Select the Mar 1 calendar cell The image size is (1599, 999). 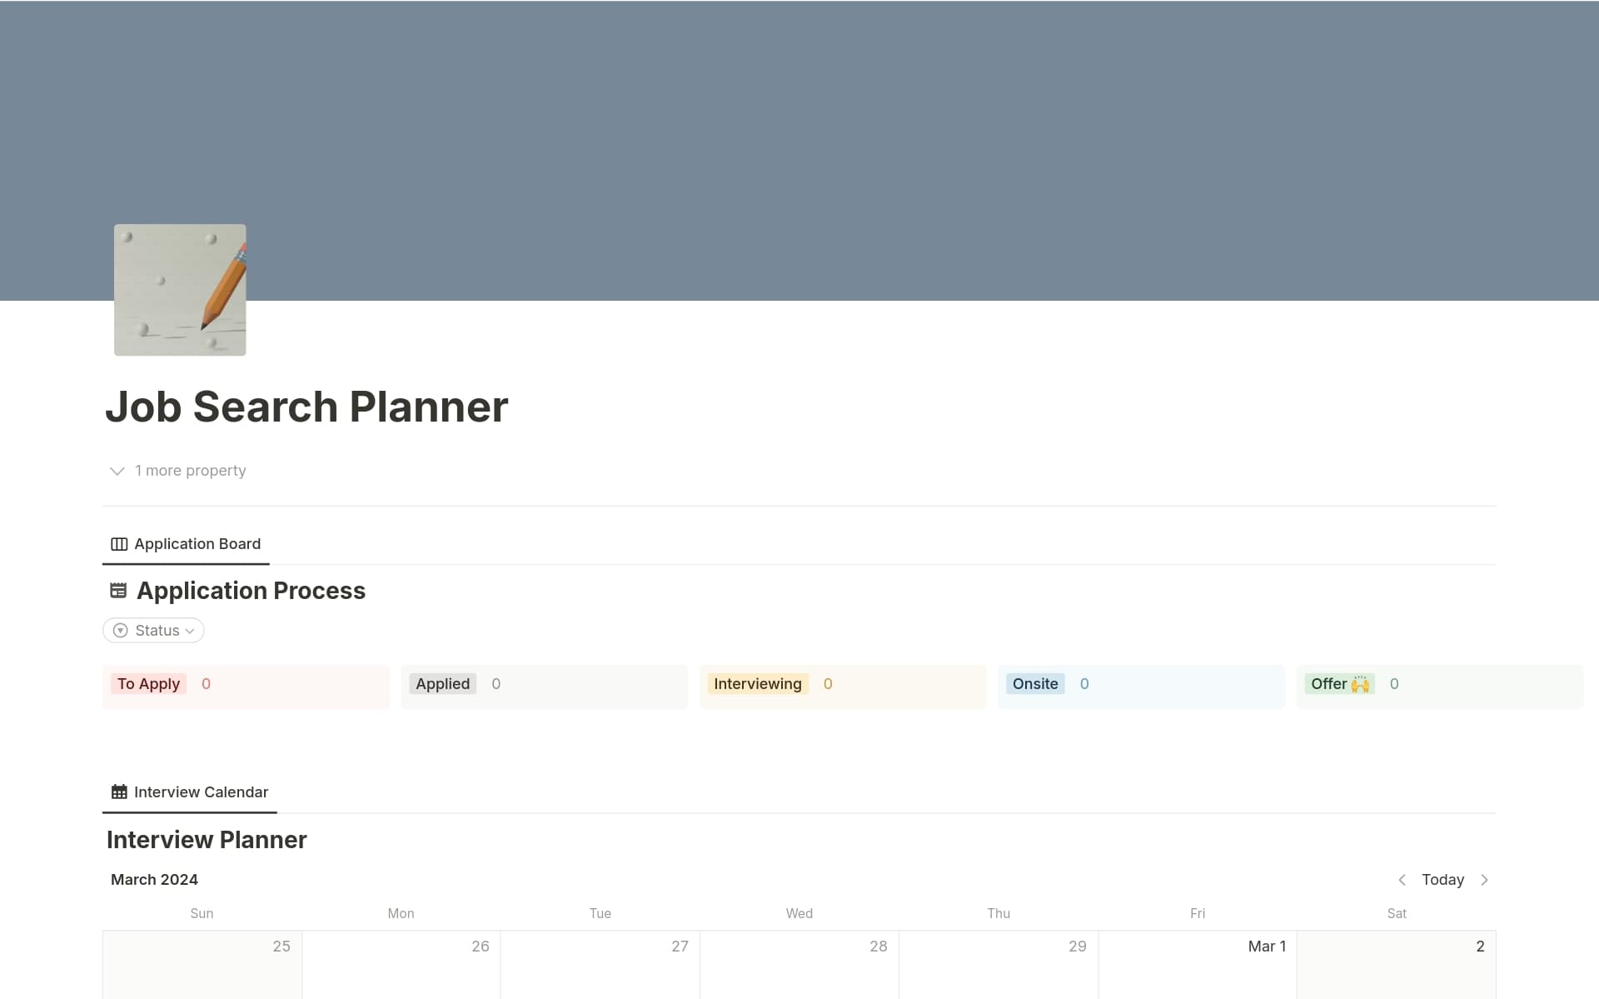(x=1197, y=967)
